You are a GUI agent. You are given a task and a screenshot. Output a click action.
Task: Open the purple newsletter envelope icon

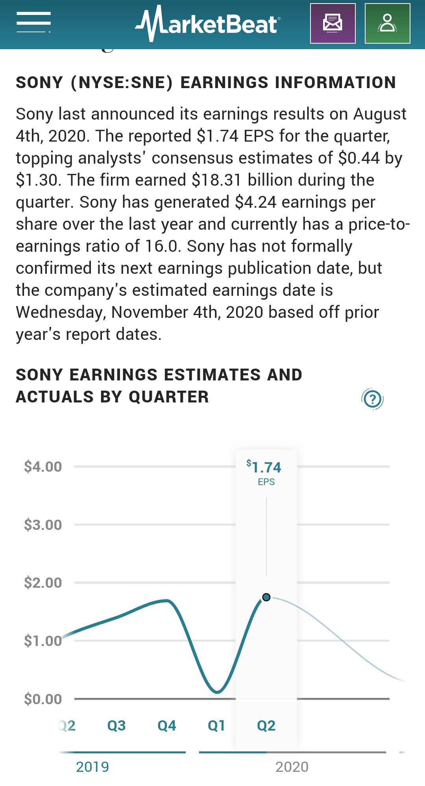pyautogui.click(x=333, y=23)
